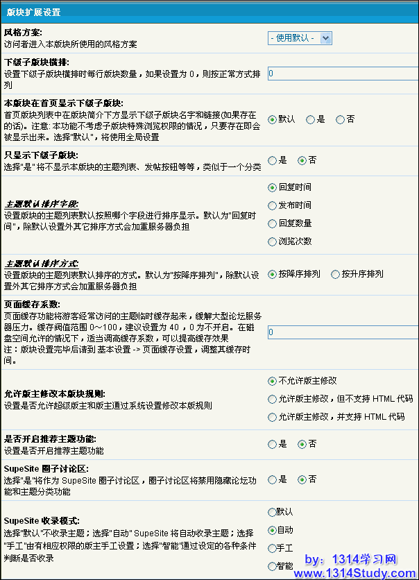Open the 风格方案 style scheme dropdown
The height and width of the screenshot is (580, 419).
click(x=300, y=38)
